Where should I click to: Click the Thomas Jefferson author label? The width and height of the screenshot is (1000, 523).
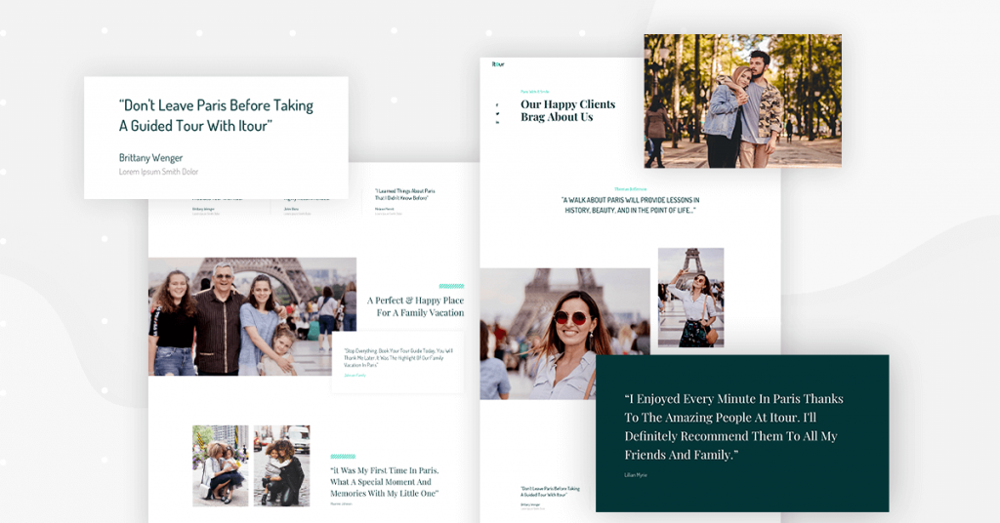pos(630,189)
